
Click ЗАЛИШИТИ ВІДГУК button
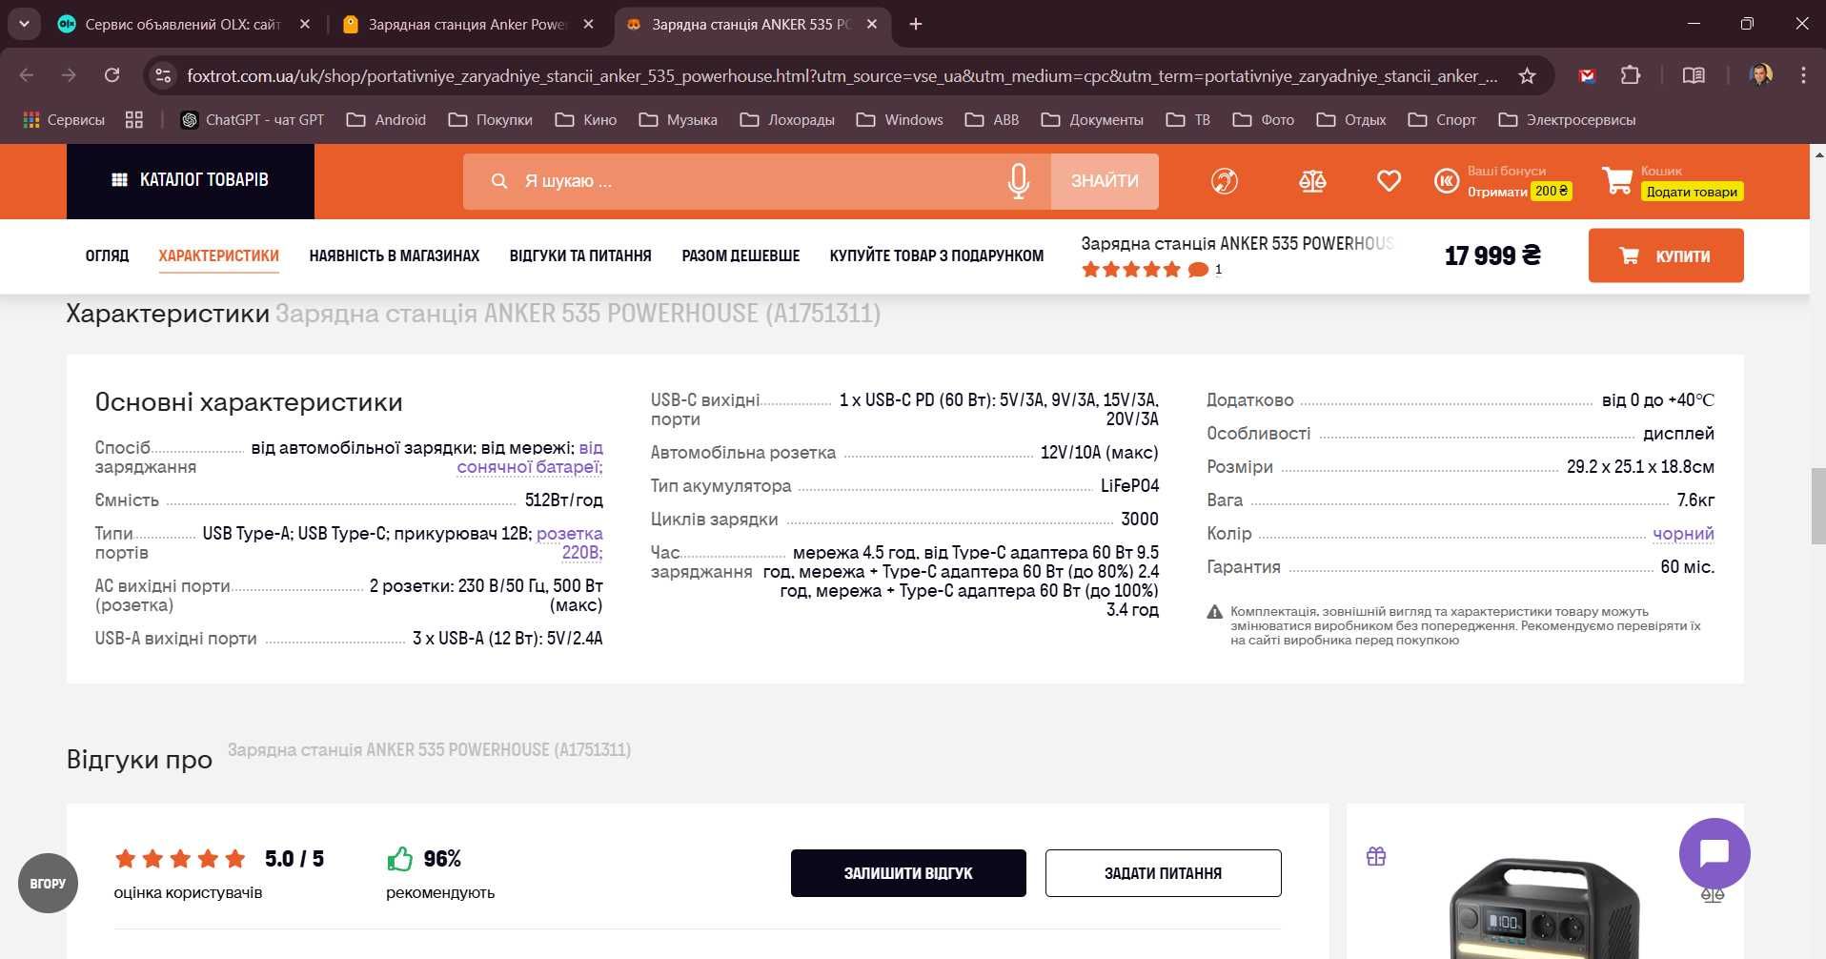[908, 873]
